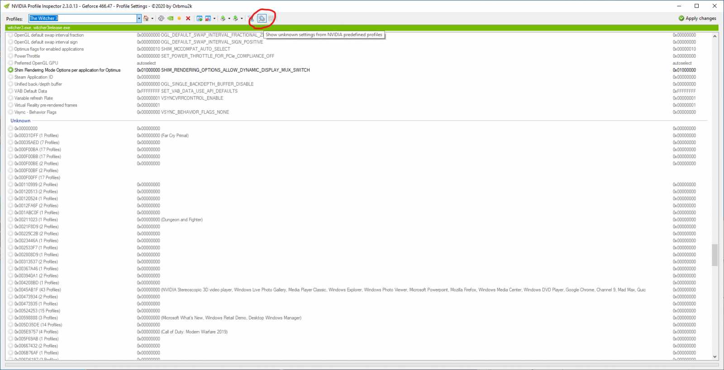Click gear icon beside VAB Default Data
The height and width of the screenshot is (370, 724).
pos(10,91)
